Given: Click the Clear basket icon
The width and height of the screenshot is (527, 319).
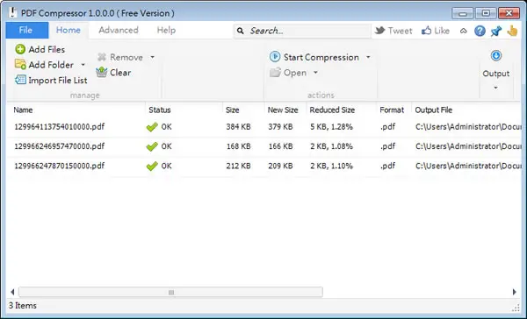Looking at the screenshot, I should (102, 72).
